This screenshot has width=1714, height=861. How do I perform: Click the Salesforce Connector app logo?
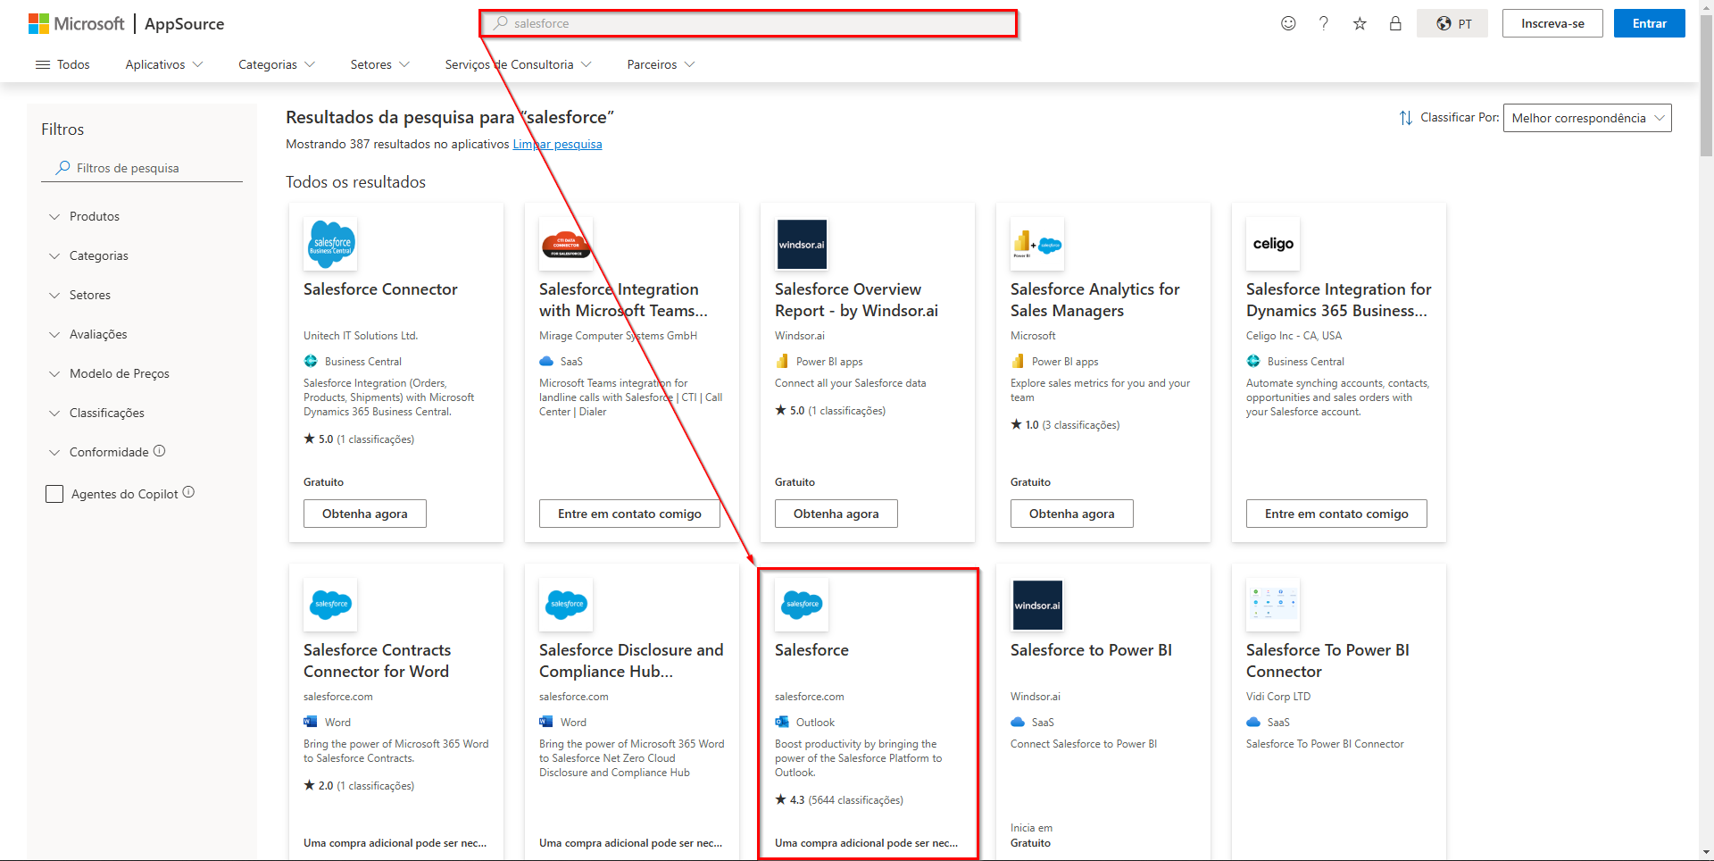pyautogui.click(x=331, y=244)
